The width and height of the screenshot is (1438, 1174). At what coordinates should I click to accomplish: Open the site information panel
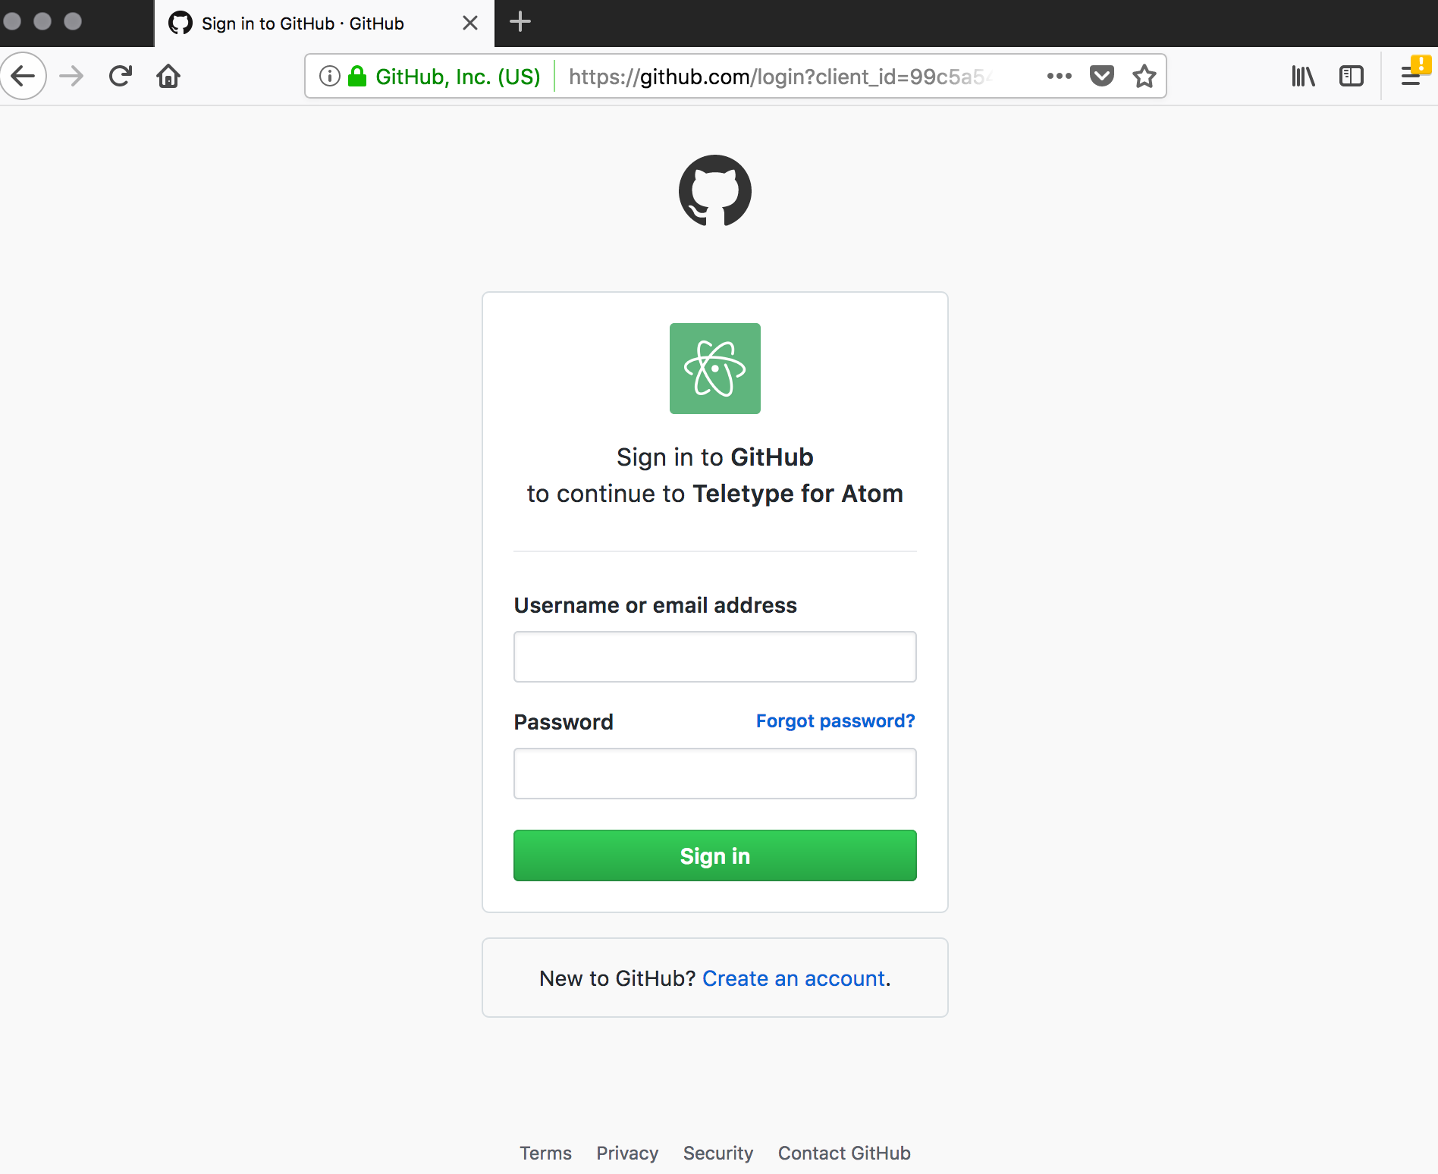click(x=329, y=76)
